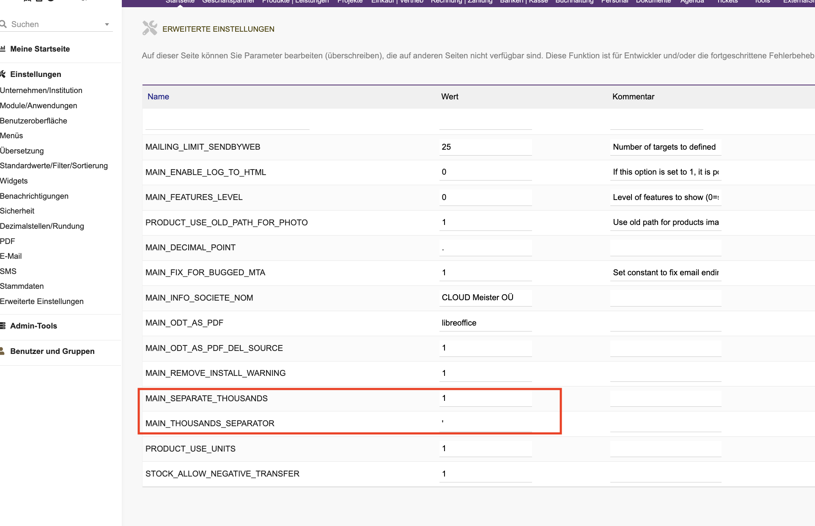Open Benutzer und Gruppen
The width and height of the screenshot is (815, 526).
[52, 351]
